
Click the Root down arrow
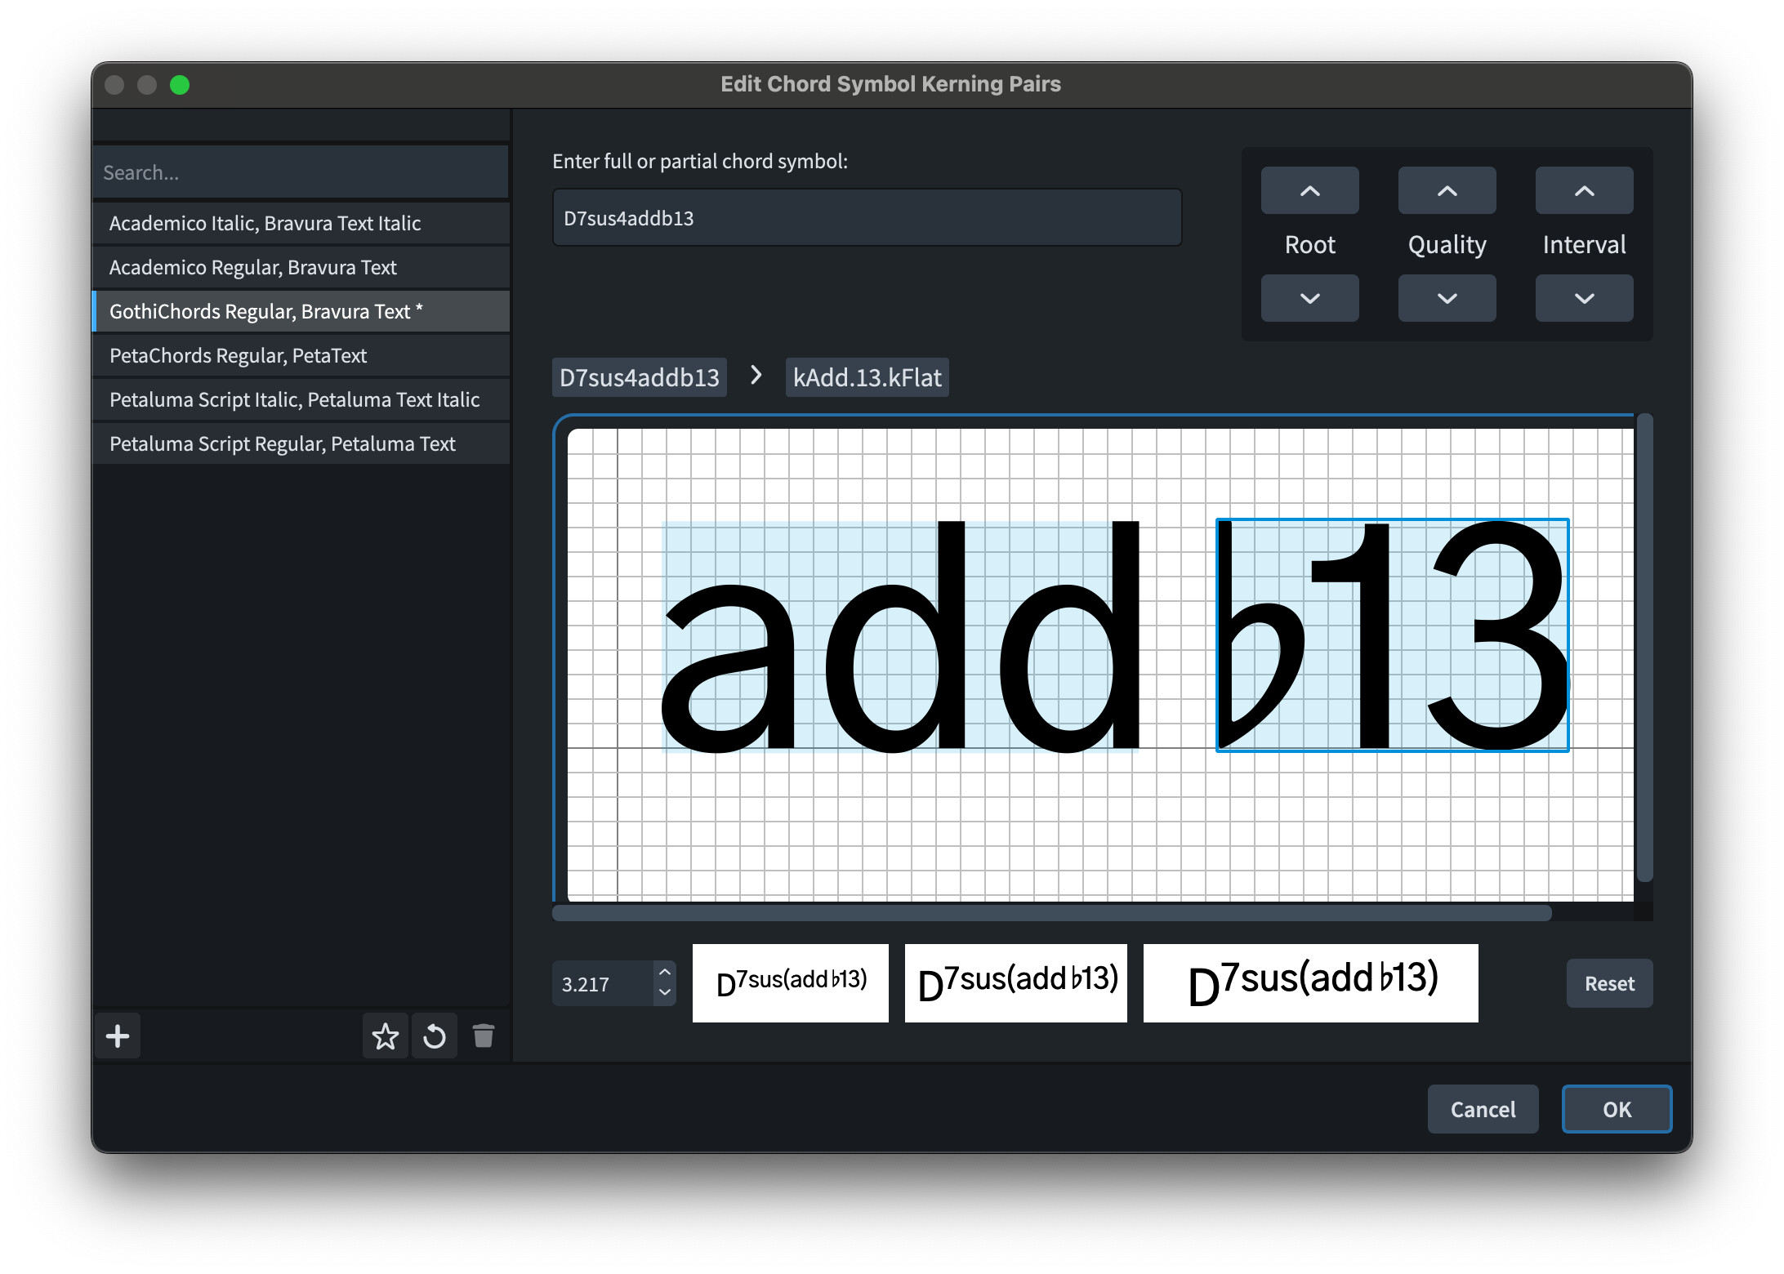click(x=1309, y=298)
